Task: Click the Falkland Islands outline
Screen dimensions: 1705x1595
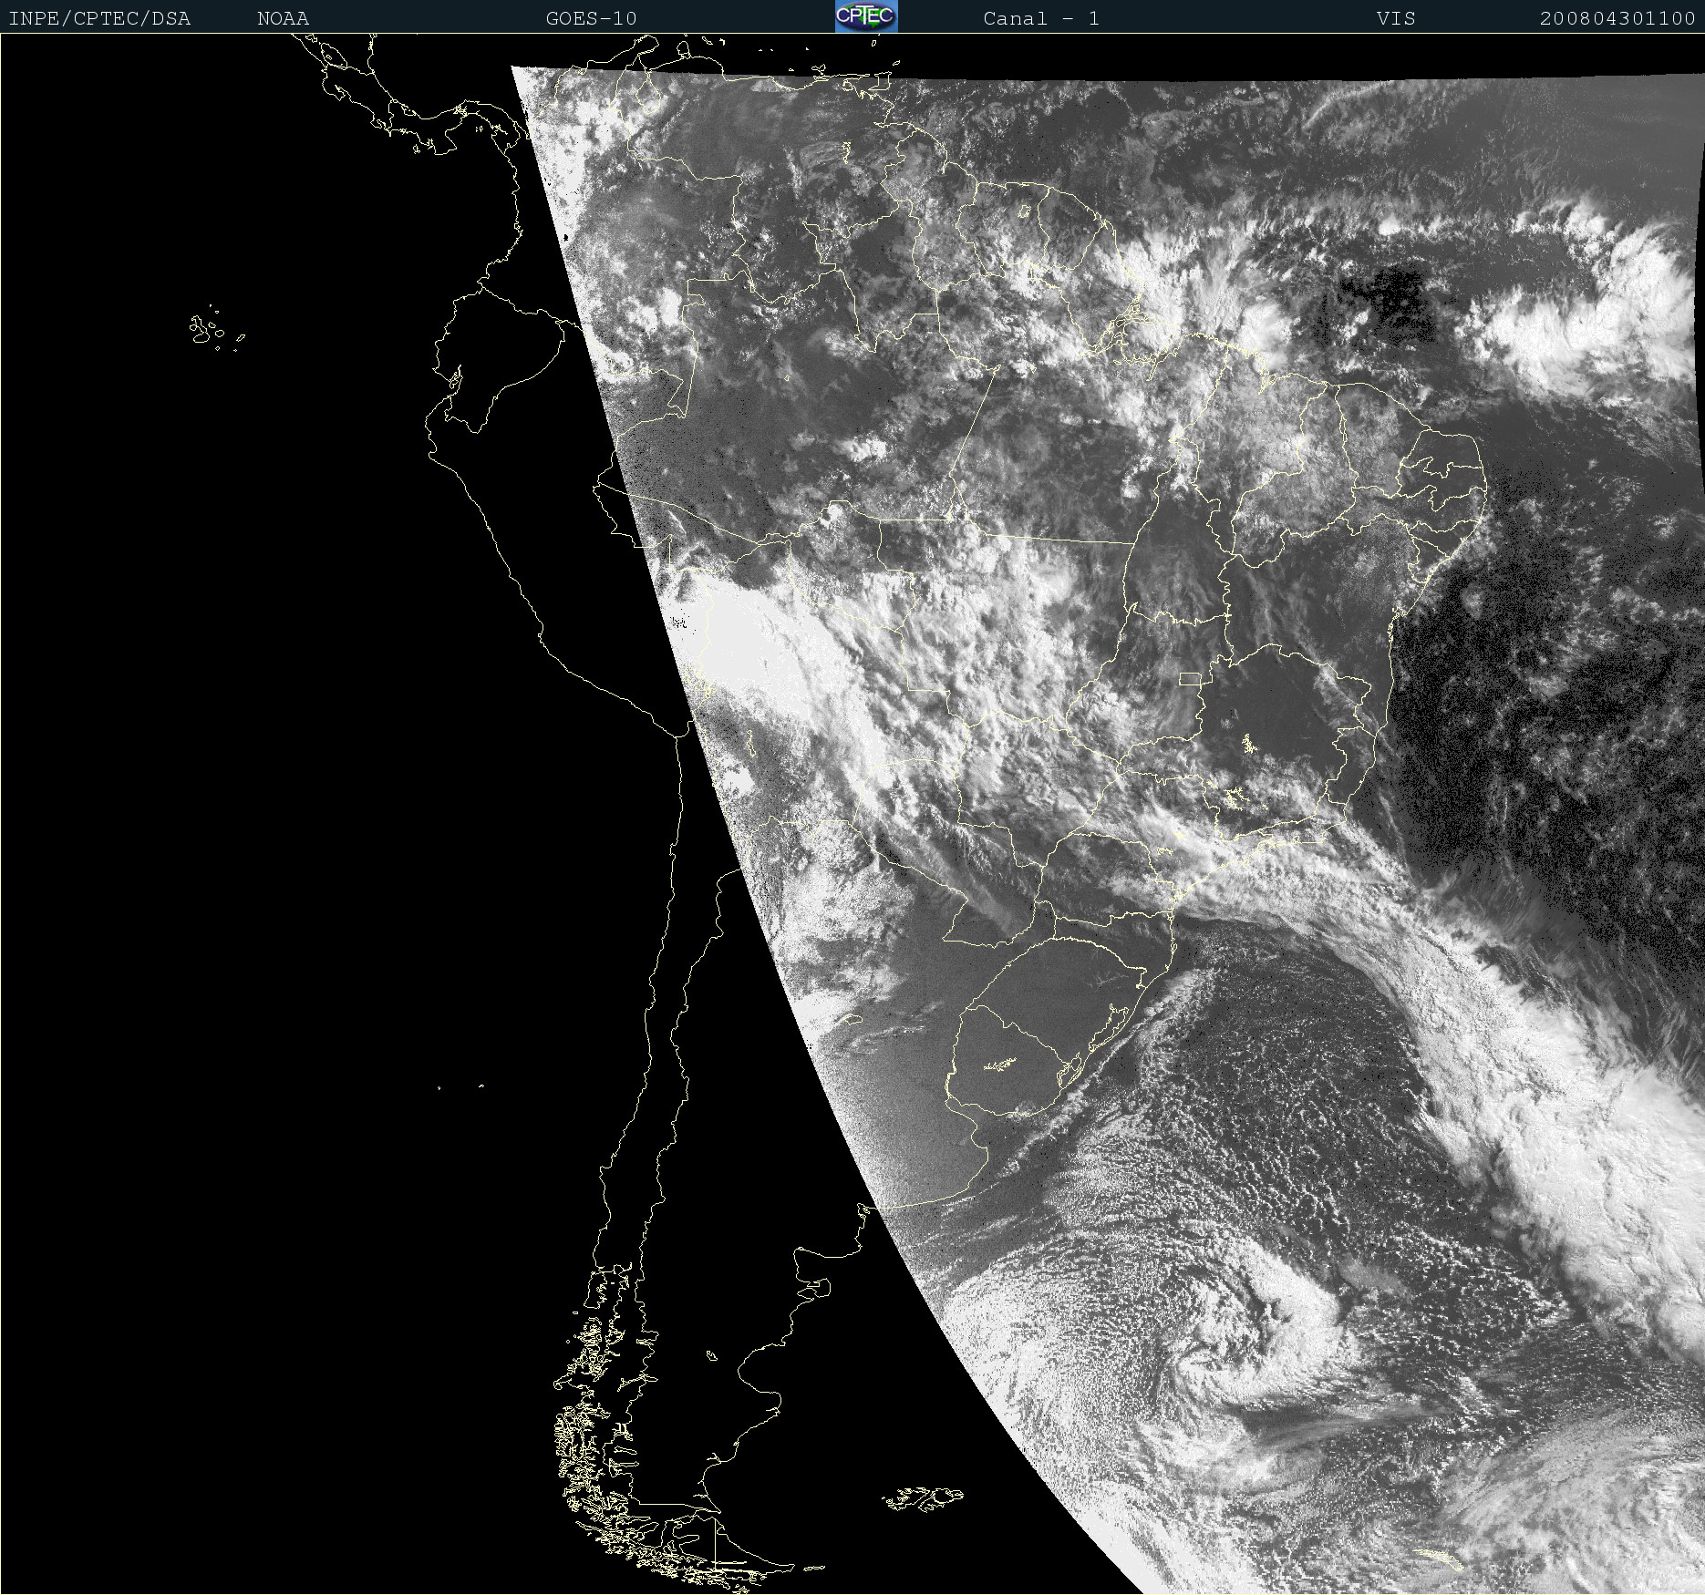Action: (x=923, y=1497)
